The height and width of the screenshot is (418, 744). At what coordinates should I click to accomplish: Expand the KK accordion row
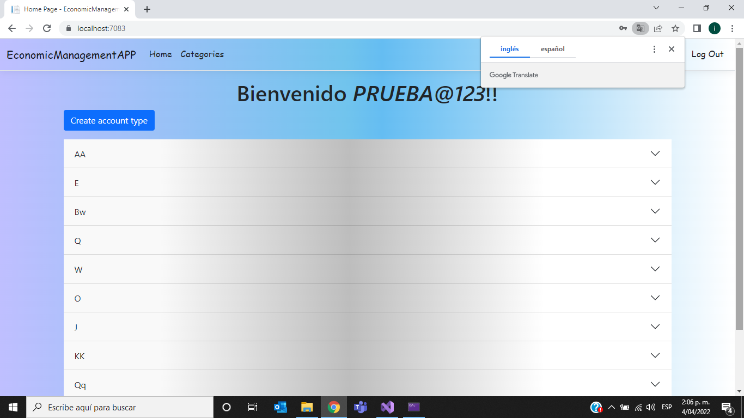click(368, 356)
